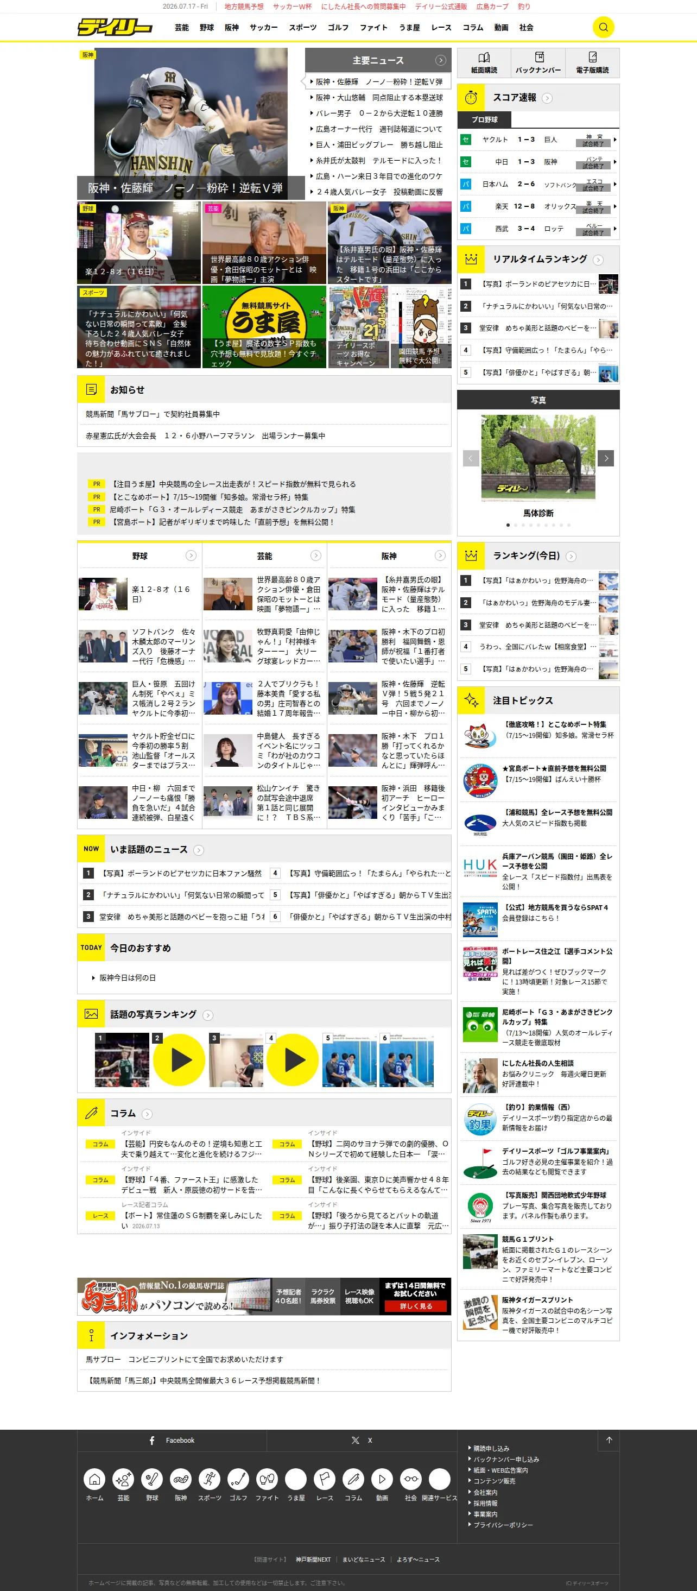Screen dimensions: 697x1591
Task: Click the ゴルフ icon in the footer
Action: (x=238, y=1479)
